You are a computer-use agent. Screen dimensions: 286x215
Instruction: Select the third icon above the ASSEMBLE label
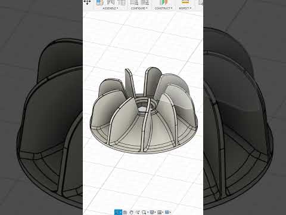(122, 2)
